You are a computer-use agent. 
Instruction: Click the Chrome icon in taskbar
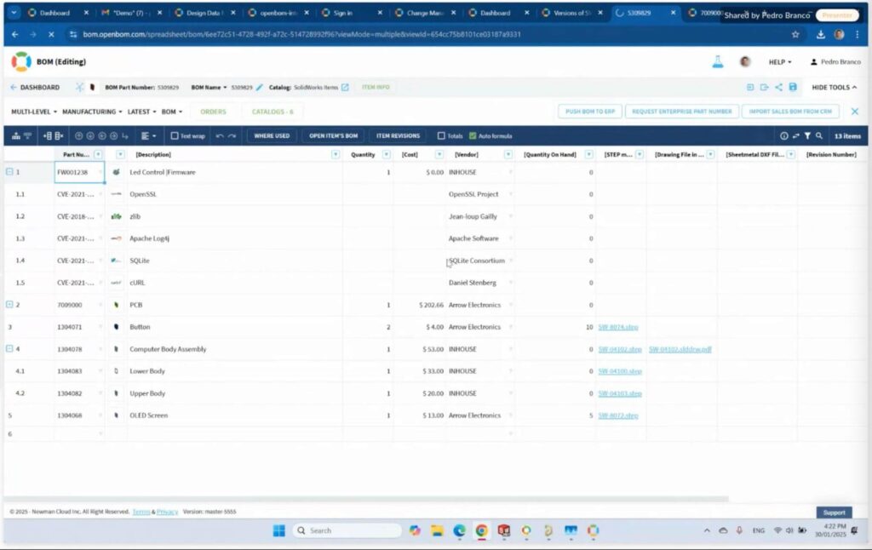tap(482, 530)
